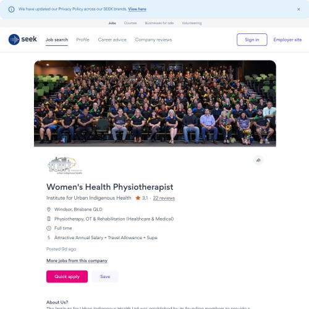Open Businesses for sale link
The image size is (309, 309).
159,23
